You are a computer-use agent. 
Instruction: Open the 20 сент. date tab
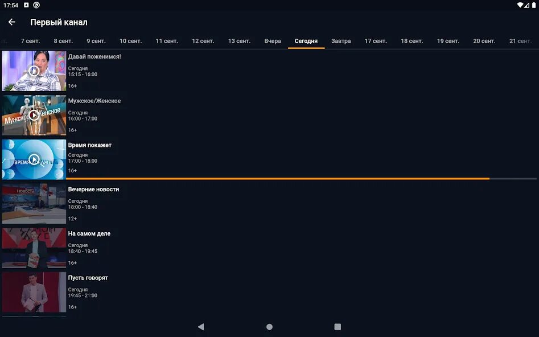point(484,41)
